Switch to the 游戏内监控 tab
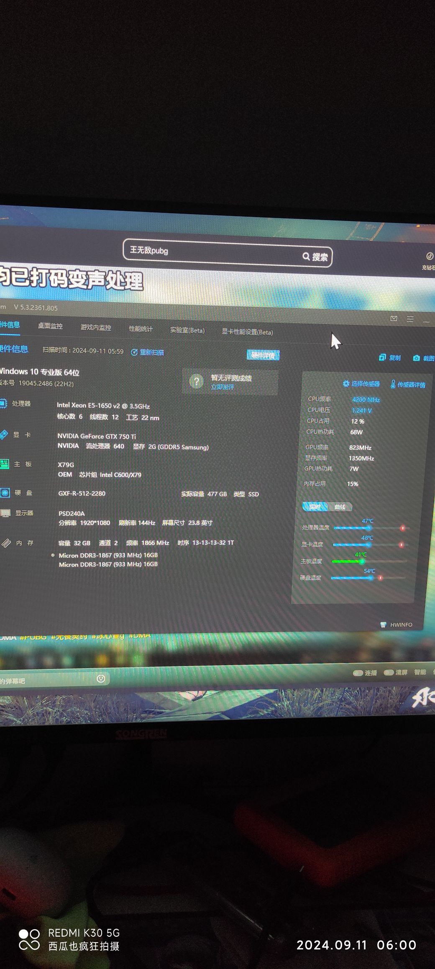Viewport: 435px width, 969px height. pos(96,327)
